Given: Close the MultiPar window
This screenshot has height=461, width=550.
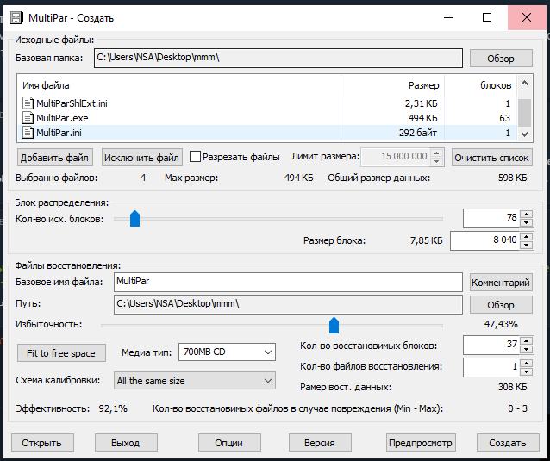Looking at the screenshot, I should tap(527, 17).
